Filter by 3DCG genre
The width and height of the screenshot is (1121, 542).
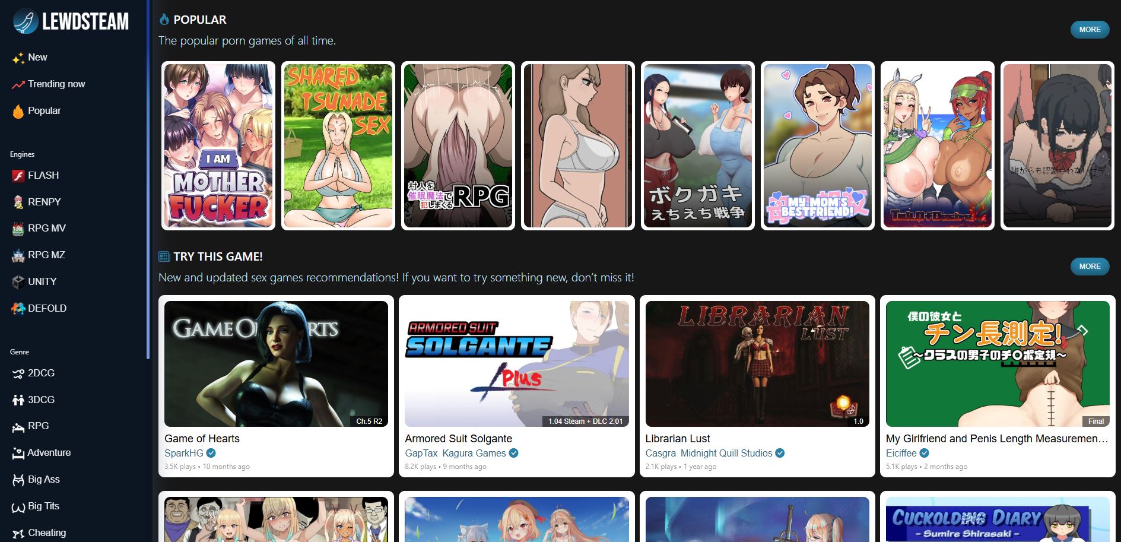40,400
